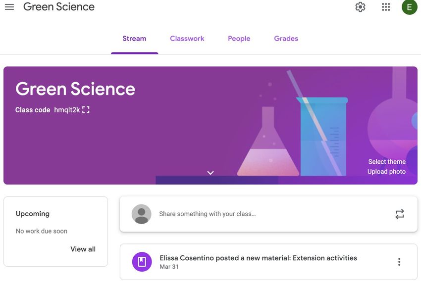421x284 pixels.
Task: Click the reuse post arrows icon
Action: point(400,214)
